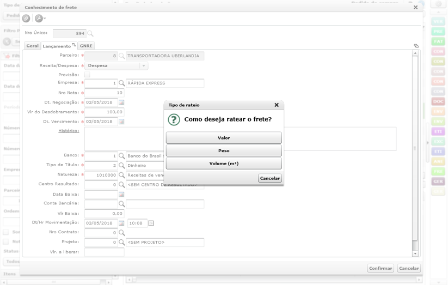448x285 pixels.
Task: Click the Nro Nota input field
Action: coord(105,93)
